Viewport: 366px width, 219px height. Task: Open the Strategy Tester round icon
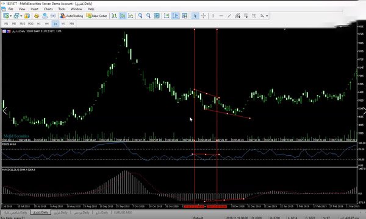[x=53, y=16]
